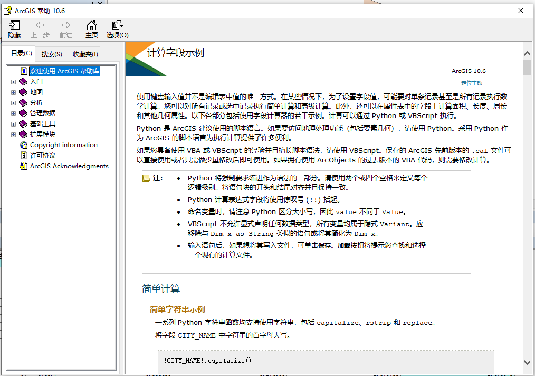This screenshot has height=376, width=535.
Task: Select 欢迎使用 ArcGIS 帮助库 tree item
Action: click(x=64, y=71)
